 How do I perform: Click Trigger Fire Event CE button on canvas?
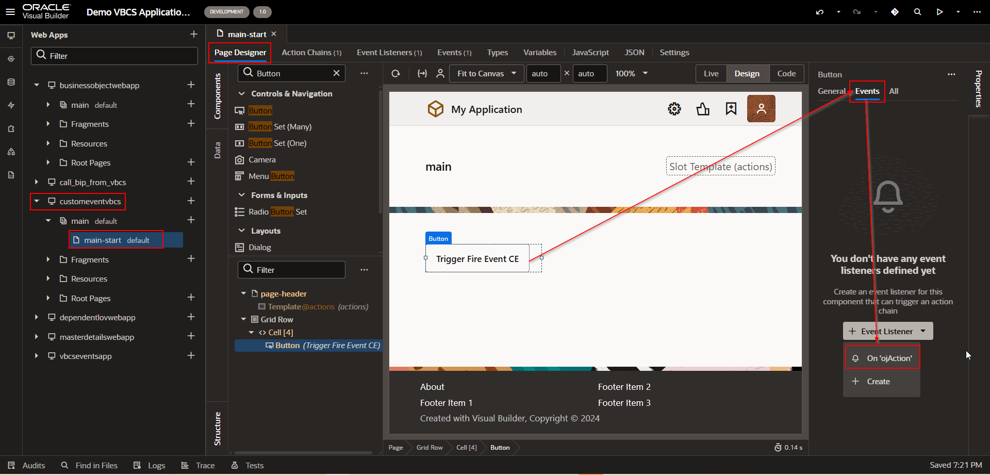(477, 259)
